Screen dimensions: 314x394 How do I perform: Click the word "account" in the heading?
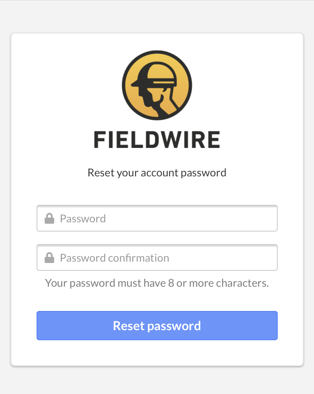click(x=159, y=173)
